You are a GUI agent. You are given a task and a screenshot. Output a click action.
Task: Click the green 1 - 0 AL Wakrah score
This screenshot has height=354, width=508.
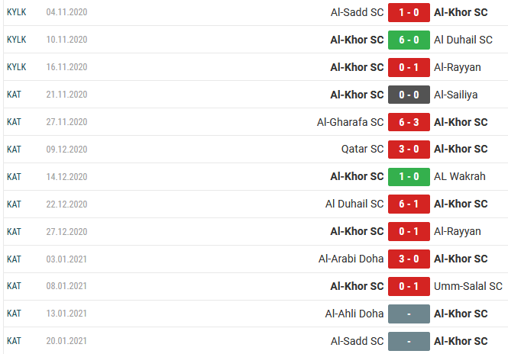[x=409, y=177]
